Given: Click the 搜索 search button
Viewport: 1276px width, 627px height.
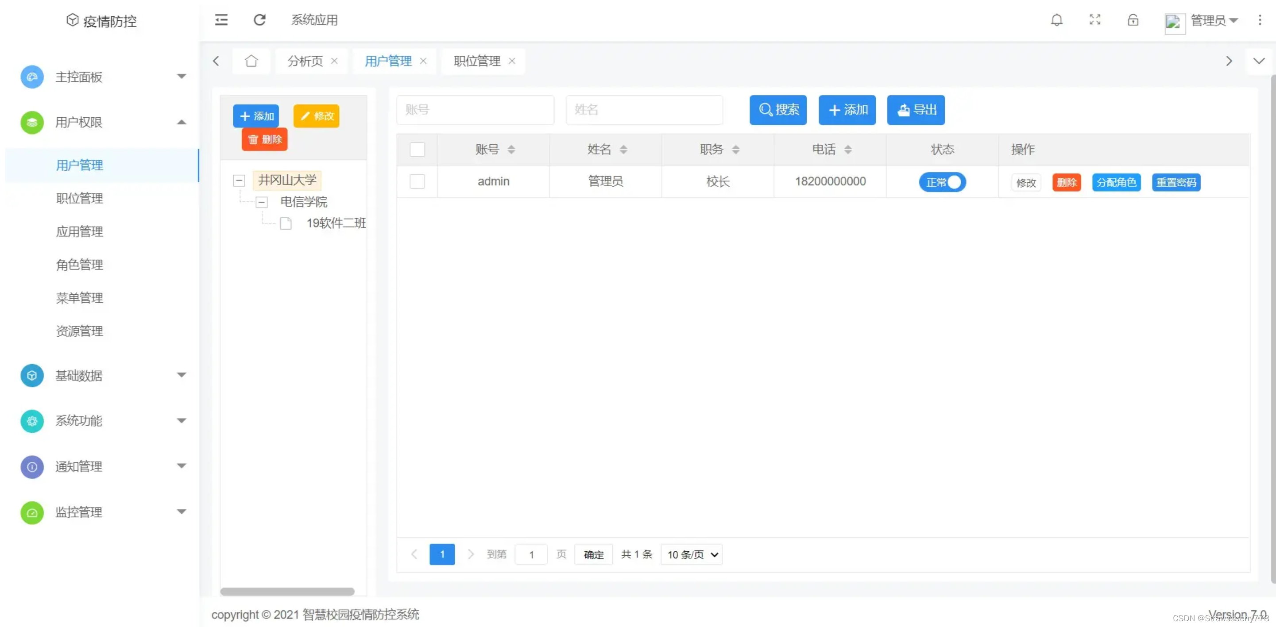Looking at the screenshot, I should coord(777,110).
